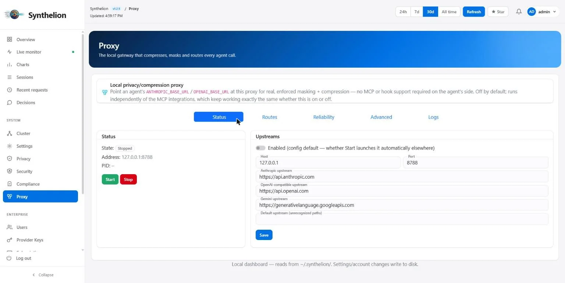Select the 30d time range
Screen dimensions: 565x283
pyautogui.click(x=430, y=12)
